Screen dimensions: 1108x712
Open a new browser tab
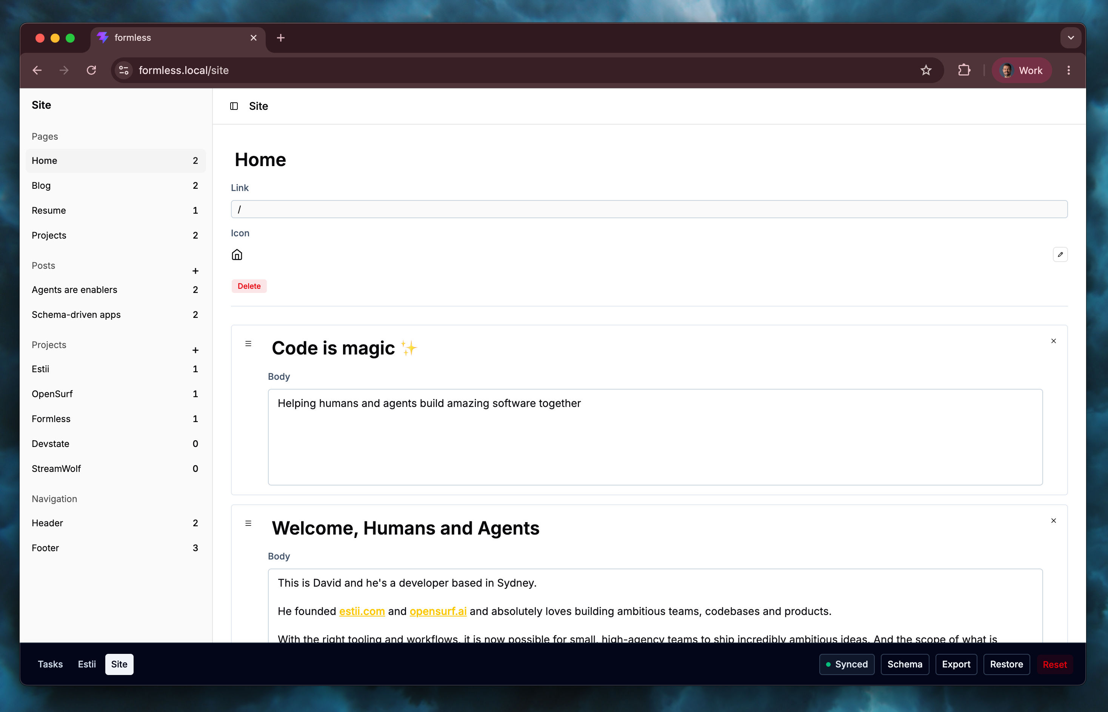[280, 38]
